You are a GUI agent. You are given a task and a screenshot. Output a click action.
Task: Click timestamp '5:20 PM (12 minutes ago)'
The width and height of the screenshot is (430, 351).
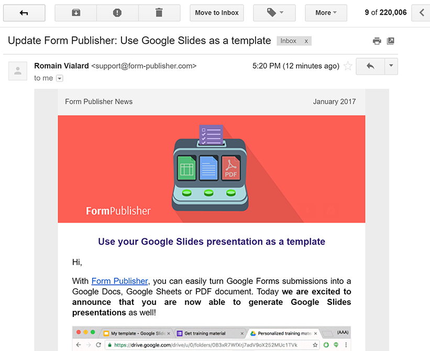296,66
